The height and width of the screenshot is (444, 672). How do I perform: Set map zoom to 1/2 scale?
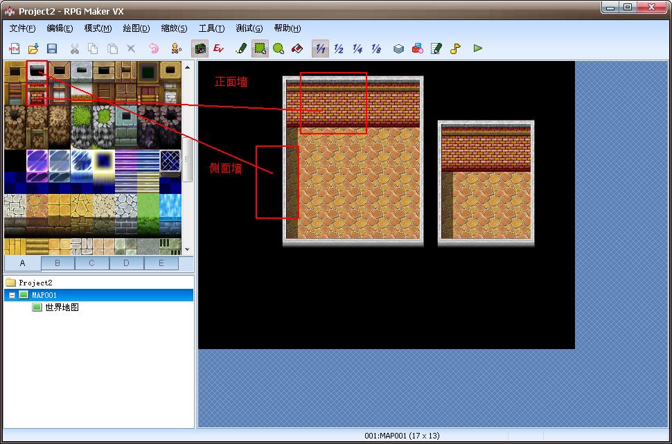[339, 48]
